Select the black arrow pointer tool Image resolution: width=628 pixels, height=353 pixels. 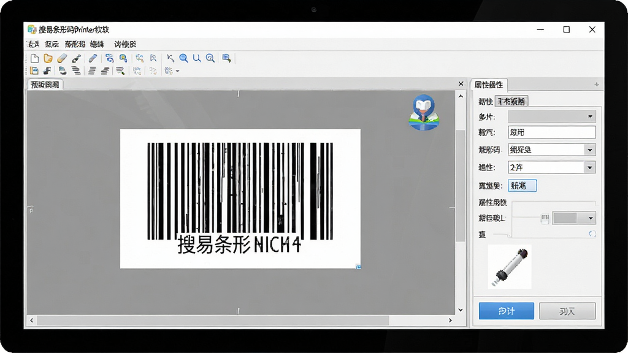pos(170,58)
